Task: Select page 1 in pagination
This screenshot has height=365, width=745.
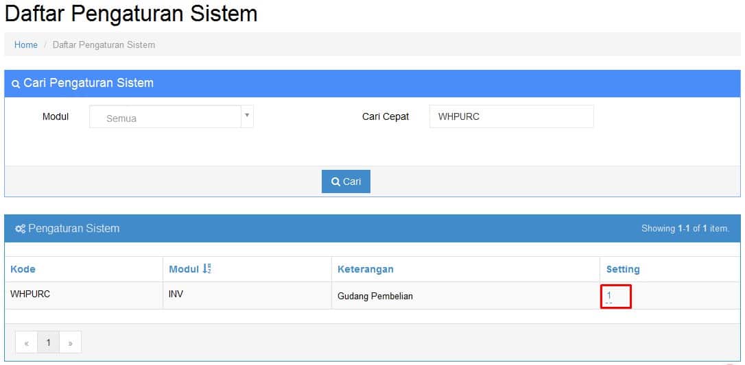Action: [49, 342]
